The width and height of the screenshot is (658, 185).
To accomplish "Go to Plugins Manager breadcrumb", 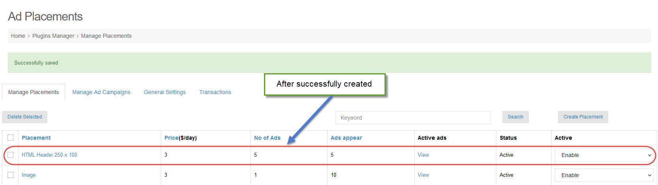I will coord(53,36).
